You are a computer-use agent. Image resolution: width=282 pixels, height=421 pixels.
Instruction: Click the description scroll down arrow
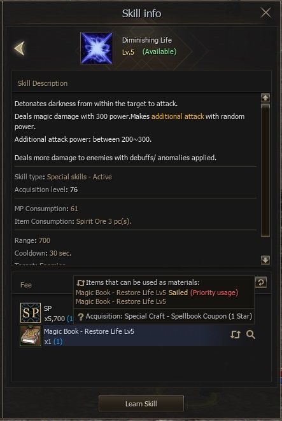265,260
